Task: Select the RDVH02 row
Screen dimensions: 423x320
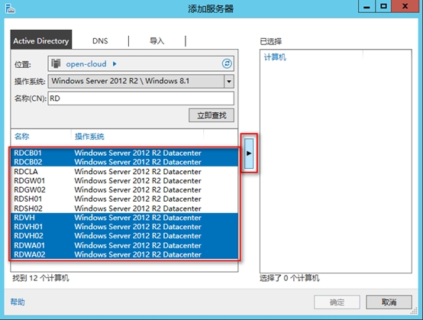Action: tap(124, 236)
